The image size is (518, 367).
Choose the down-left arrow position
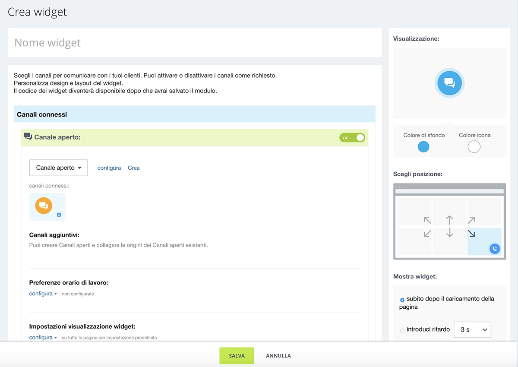427,233
